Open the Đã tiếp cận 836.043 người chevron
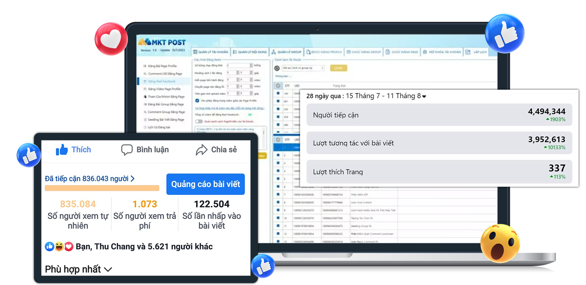586x285 pixels. pyautogui.click(x=132, y=179)
